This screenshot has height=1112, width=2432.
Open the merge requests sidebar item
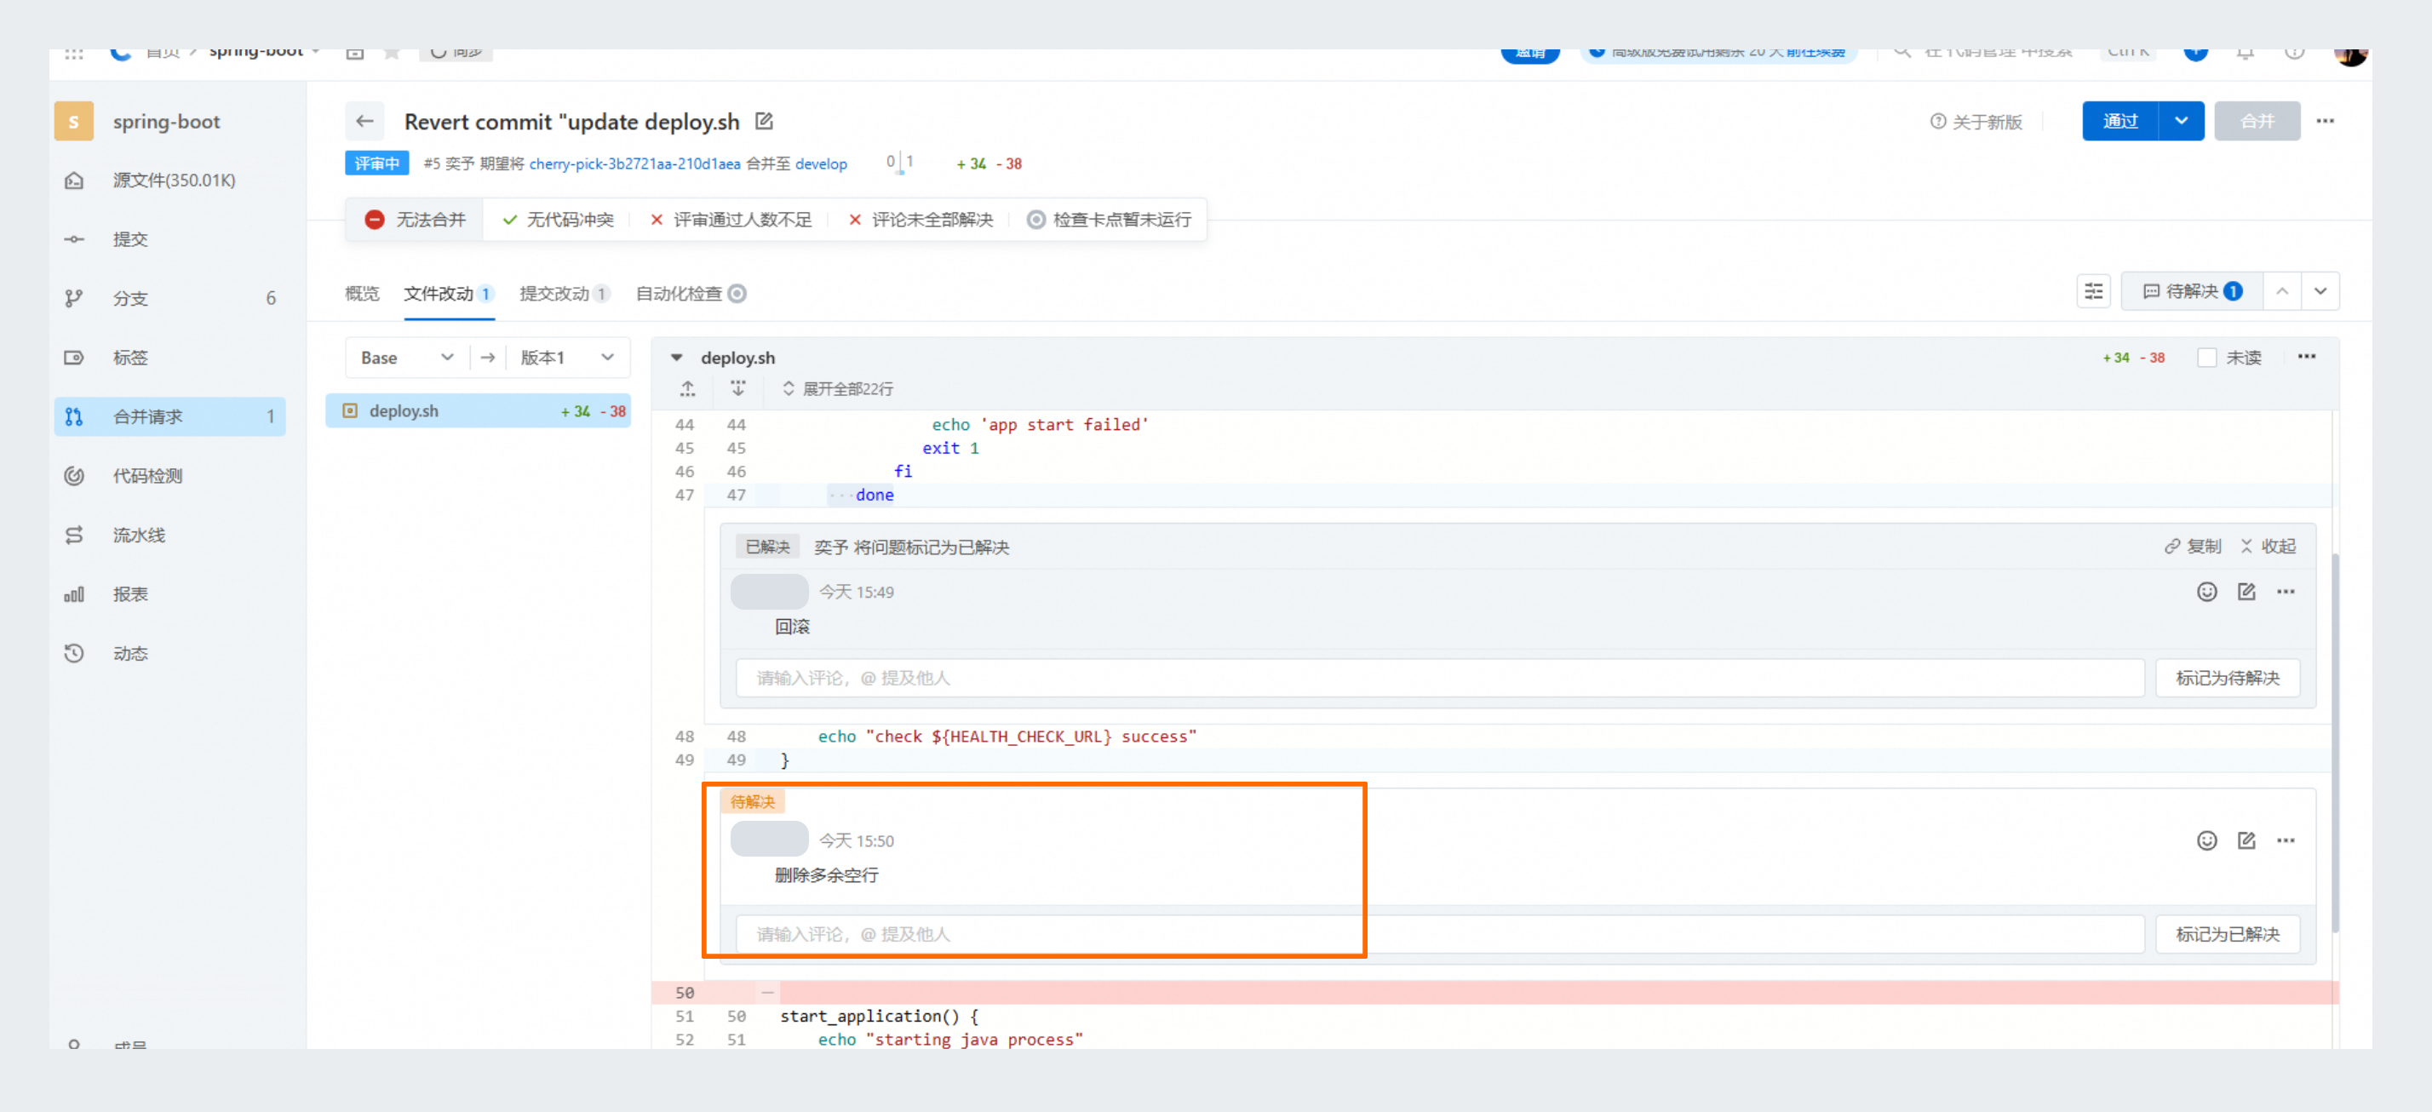coord(170,416)
